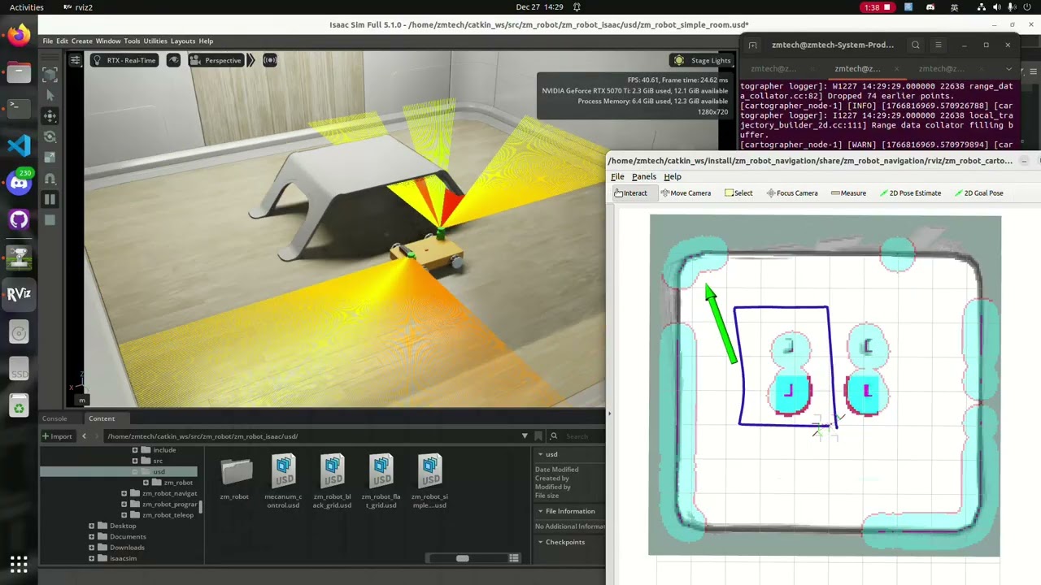This screenshot has width=1041, height=585.
Task: Select RViz Focus Camera tool
Action: pos(792,193)
